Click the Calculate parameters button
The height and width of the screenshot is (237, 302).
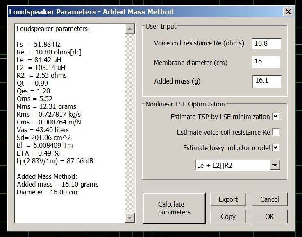(x=174, y=208)
